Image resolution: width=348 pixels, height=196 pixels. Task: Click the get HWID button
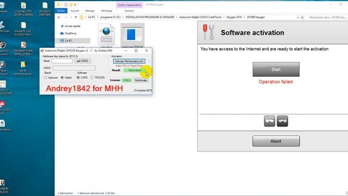coord(82,61)
